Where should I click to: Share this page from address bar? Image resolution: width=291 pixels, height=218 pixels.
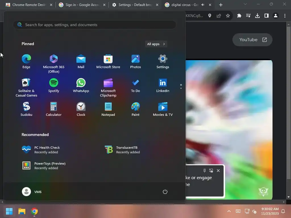(x=219, y=16)
